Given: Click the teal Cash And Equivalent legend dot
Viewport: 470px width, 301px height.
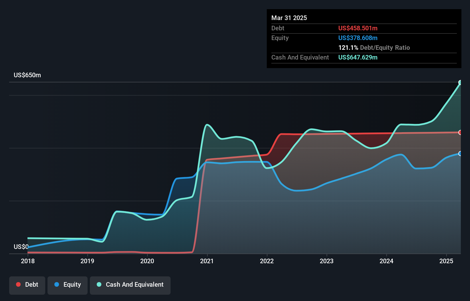Looking at the screenshot, I should pos(98,285).
